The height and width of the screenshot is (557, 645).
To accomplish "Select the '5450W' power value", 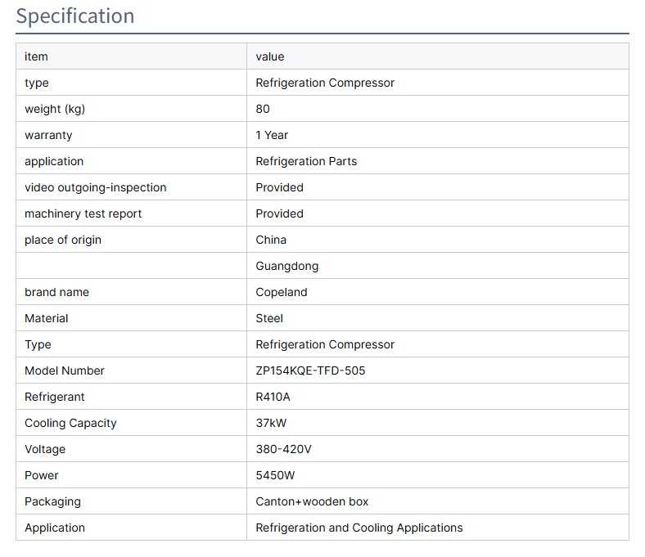I will coord(275,475).
